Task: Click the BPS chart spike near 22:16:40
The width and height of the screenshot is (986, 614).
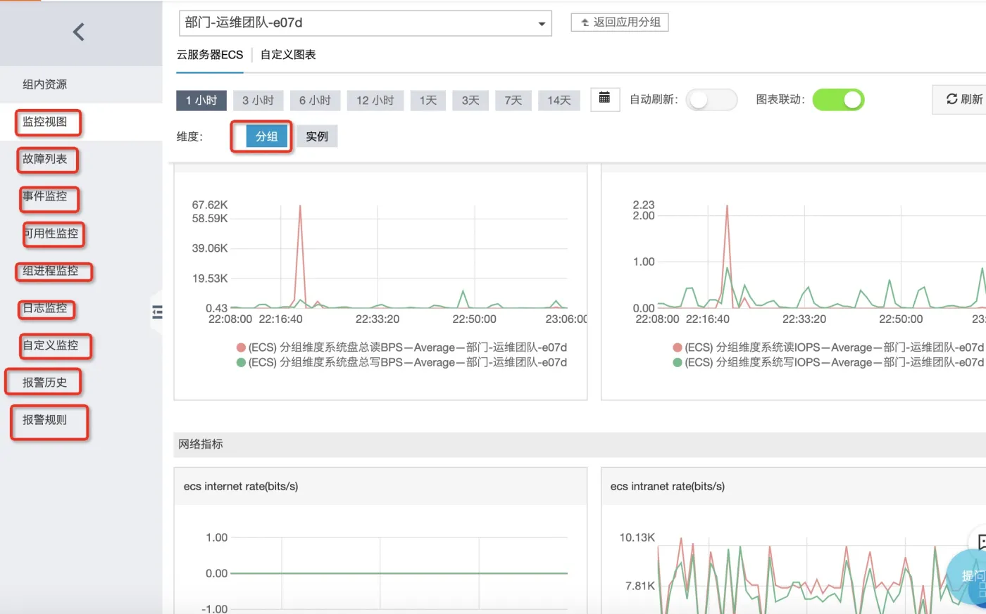Action: (x=300, y=206)
